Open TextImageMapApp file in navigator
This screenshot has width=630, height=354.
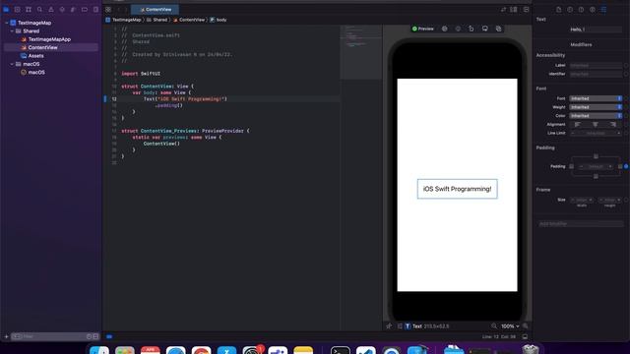point(49,39)
